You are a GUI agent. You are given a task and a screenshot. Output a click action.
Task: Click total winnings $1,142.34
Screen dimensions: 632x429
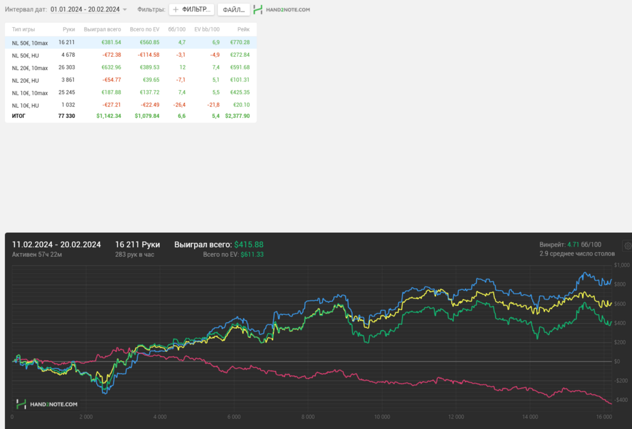(x=109, y=116)
